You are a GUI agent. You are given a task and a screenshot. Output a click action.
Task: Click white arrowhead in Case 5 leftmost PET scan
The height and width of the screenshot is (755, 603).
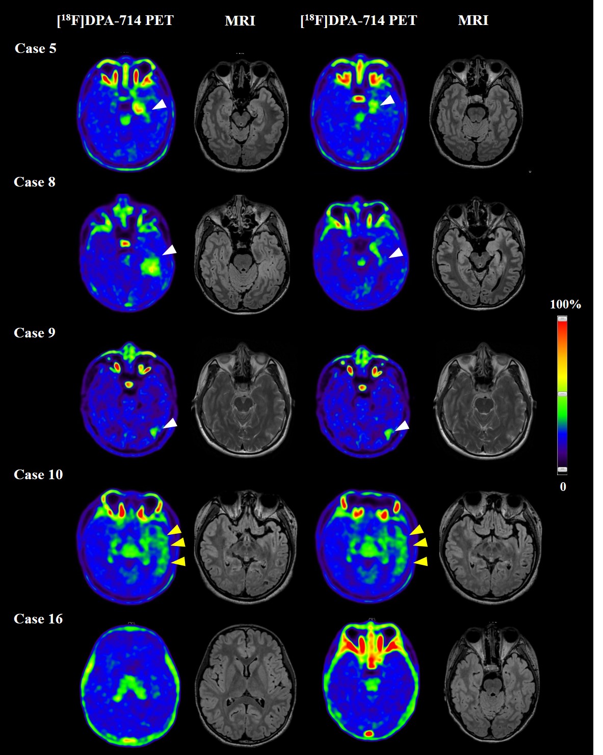click(x=160, y=104)
